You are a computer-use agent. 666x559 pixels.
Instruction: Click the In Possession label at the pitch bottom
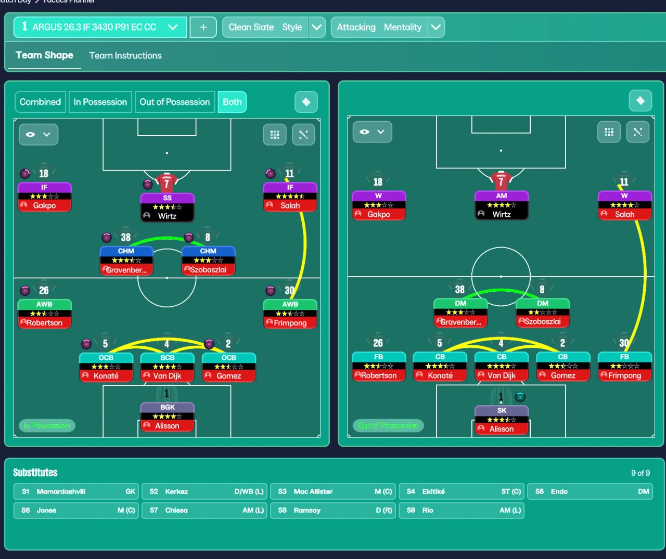click(x=47, y=425)
